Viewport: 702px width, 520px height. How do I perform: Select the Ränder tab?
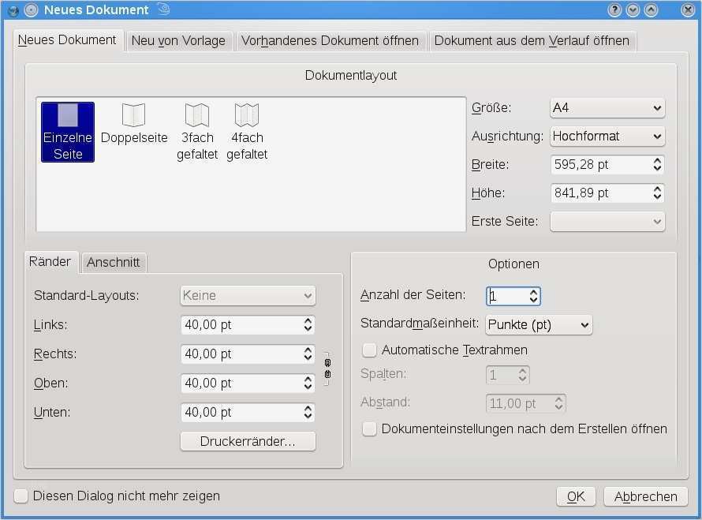pos(50,261)
